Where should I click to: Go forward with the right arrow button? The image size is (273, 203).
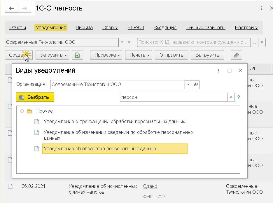[24, 8]
